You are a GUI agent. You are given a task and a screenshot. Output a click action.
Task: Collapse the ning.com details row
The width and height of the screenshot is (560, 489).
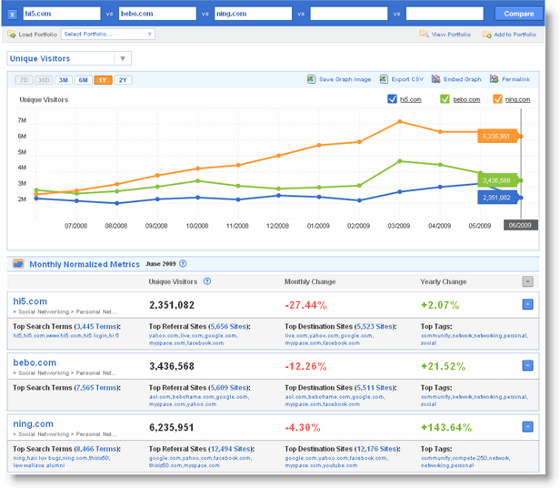[x=527, y=426]
